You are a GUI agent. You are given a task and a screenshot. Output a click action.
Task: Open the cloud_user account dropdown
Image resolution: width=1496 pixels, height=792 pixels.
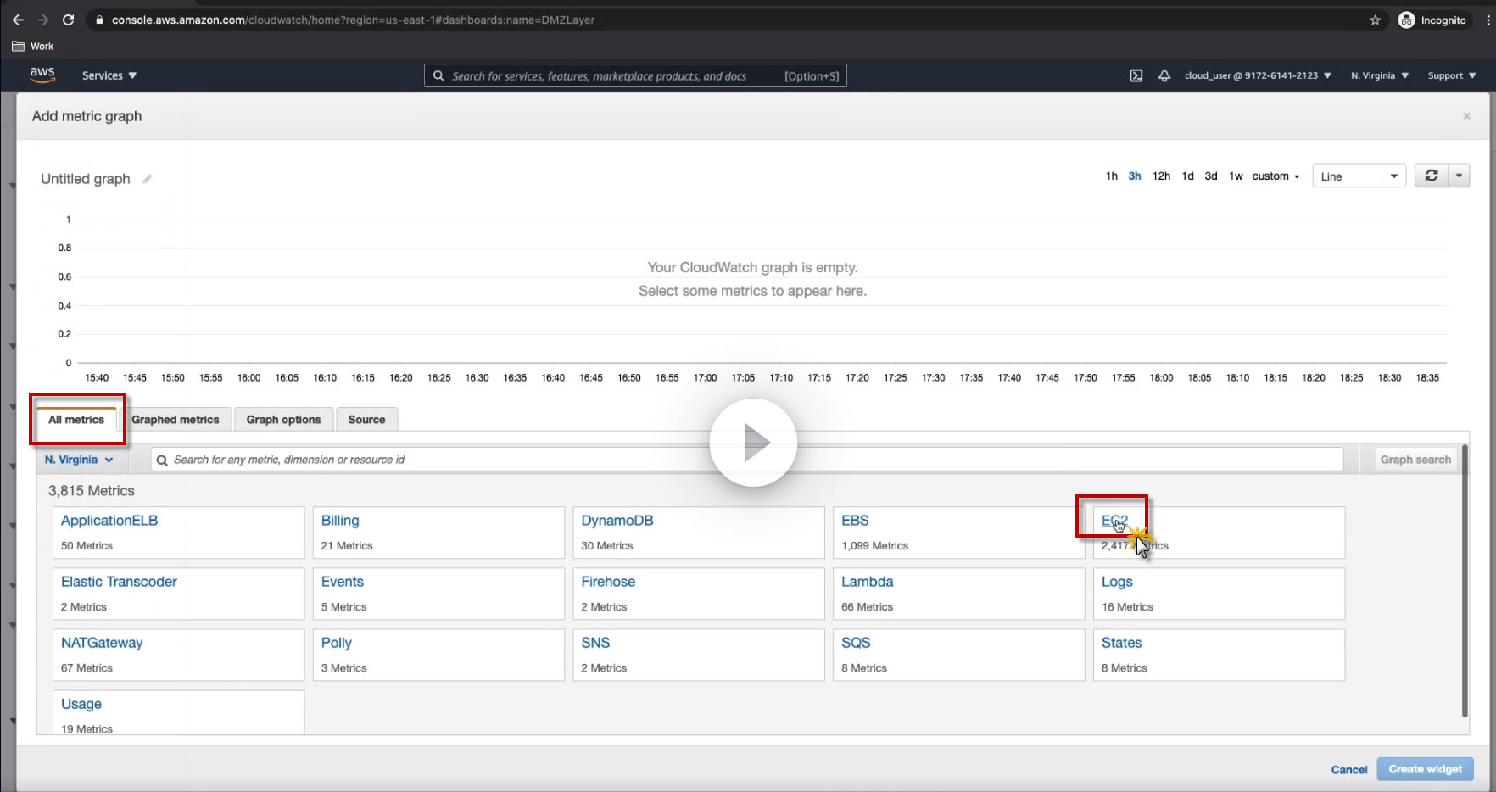[x=1258, y=75]
